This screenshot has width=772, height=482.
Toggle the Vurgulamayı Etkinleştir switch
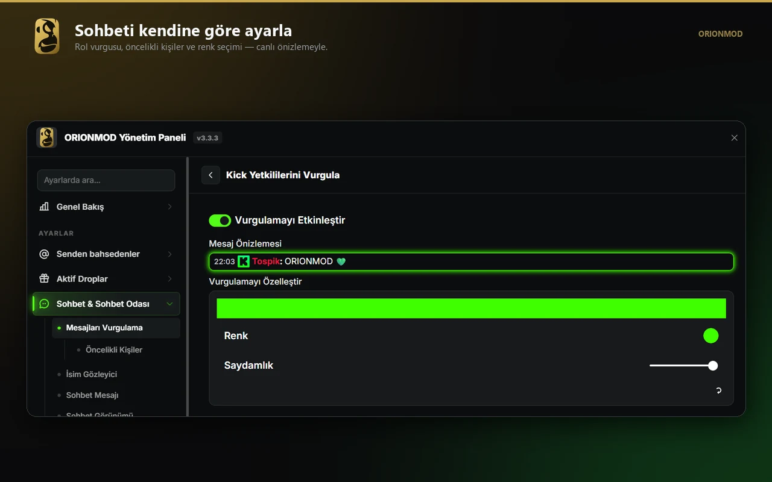coord(220,221)
